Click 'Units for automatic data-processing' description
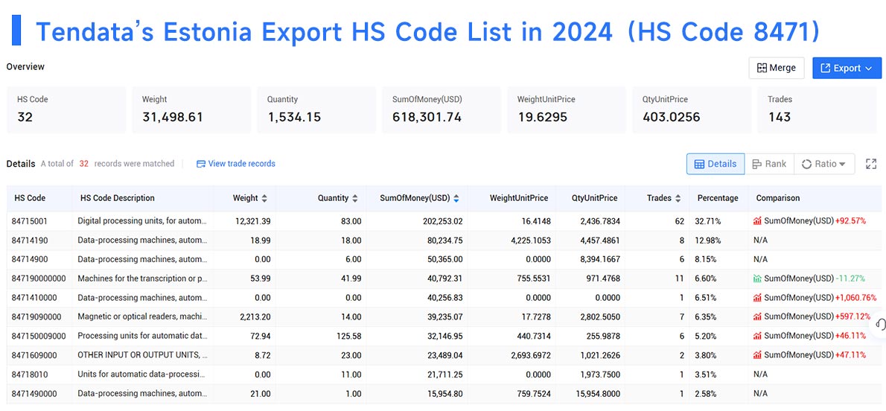886x411 pixels. tap(142, 375)
